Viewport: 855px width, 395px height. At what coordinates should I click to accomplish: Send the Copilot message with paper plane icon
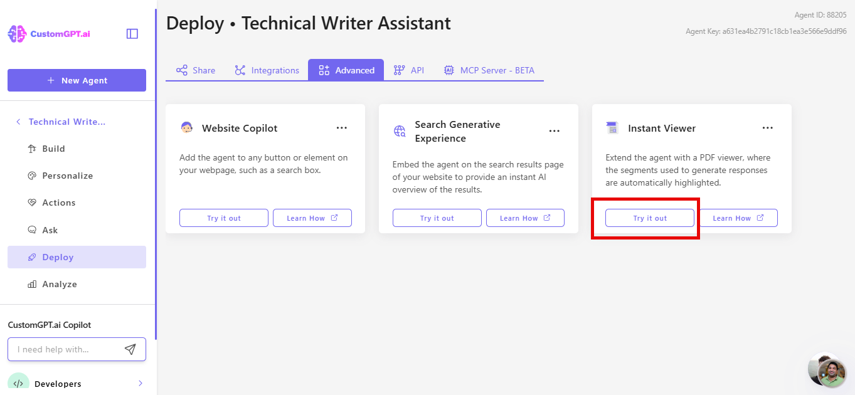[x=130, y=349]
